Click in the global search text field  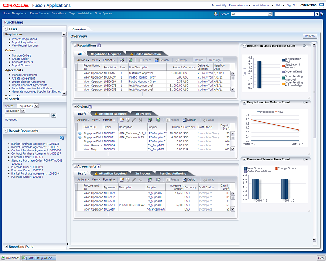pos(294,14)
